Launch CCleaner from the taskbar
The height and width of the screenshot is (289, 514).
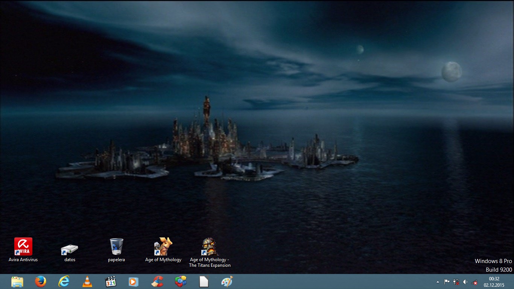tap(157, 281)
